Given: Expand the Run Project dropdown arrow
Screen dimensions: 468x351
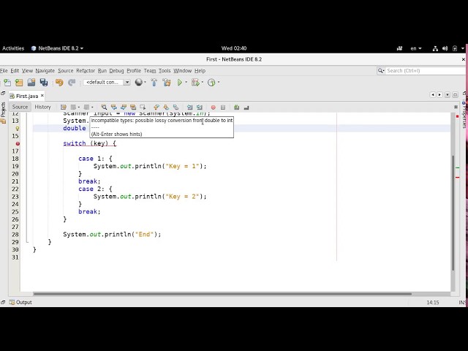Looking at the screenshot, I should click(x=186, y=83).
